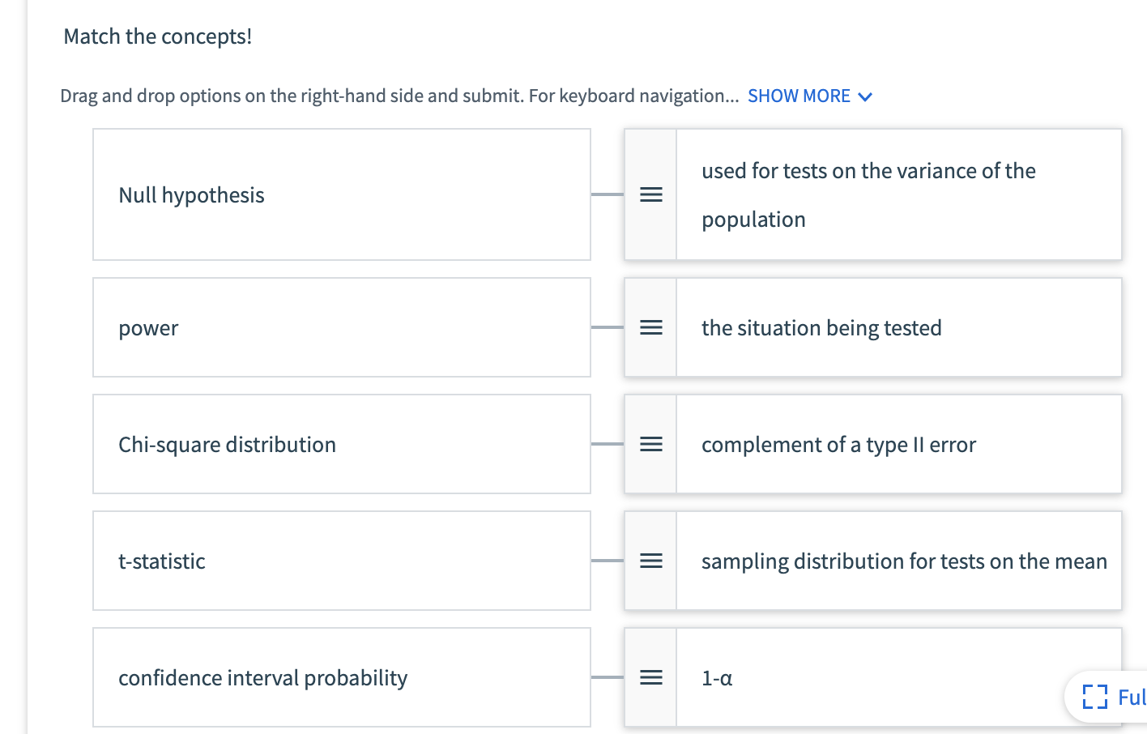The image size is (1147, 734).
Task: Click the drag handle beside "complement of a type II error"
Action: tap(650, 444)
